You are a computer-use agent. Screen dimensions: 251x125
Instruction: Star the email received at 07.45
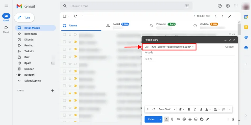point(70,35)
